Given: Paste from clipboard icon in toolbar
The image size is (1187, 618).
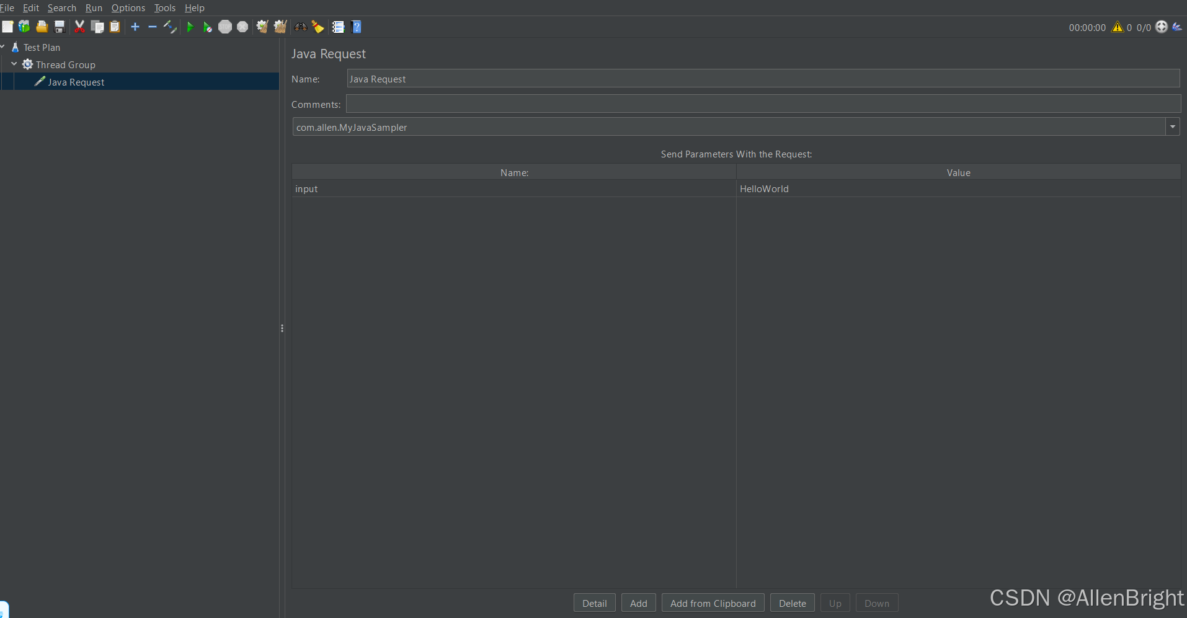Looking at the screenshot, I should [x=115, y=27].
